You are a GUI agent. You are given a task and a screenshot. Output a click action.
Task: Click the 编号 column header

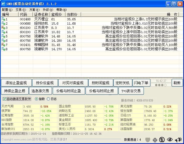[x=10, y=15]
